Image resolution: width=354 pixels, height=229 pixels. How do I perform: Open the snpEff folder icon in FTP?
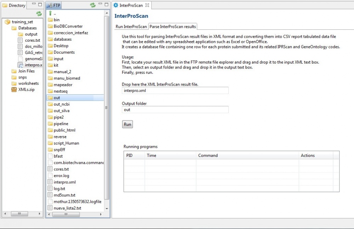50,150
